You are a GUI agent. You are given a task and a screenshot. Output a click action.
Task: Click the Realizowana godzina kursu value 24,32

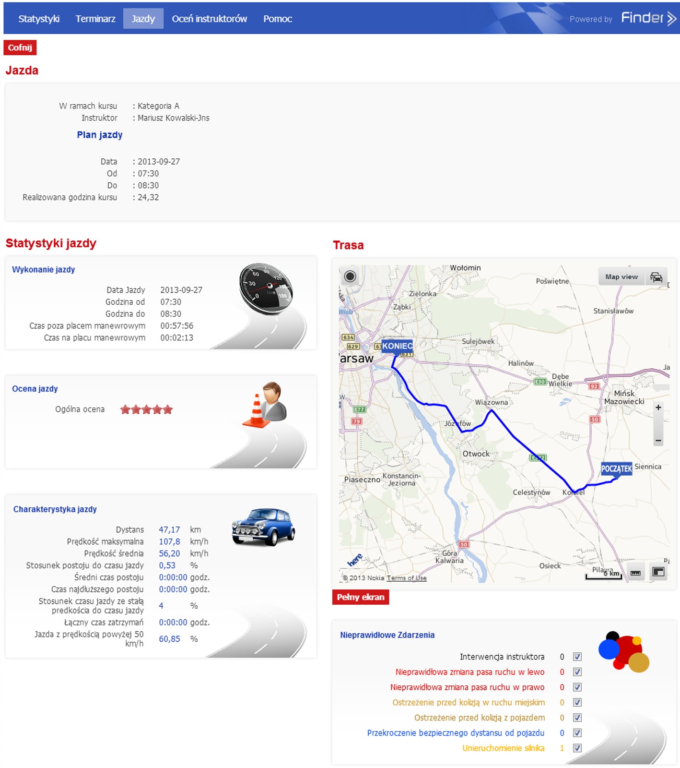click(148, 197)
